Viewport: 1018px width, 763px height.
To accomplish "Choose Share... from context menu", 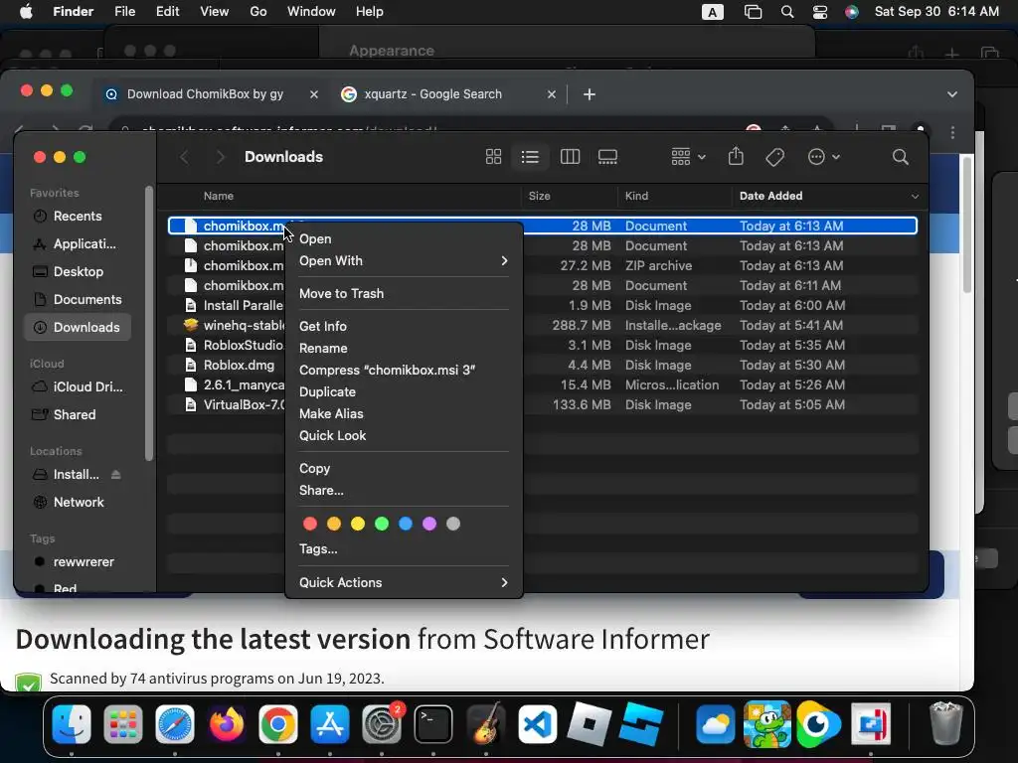I will tap(404, 491).
